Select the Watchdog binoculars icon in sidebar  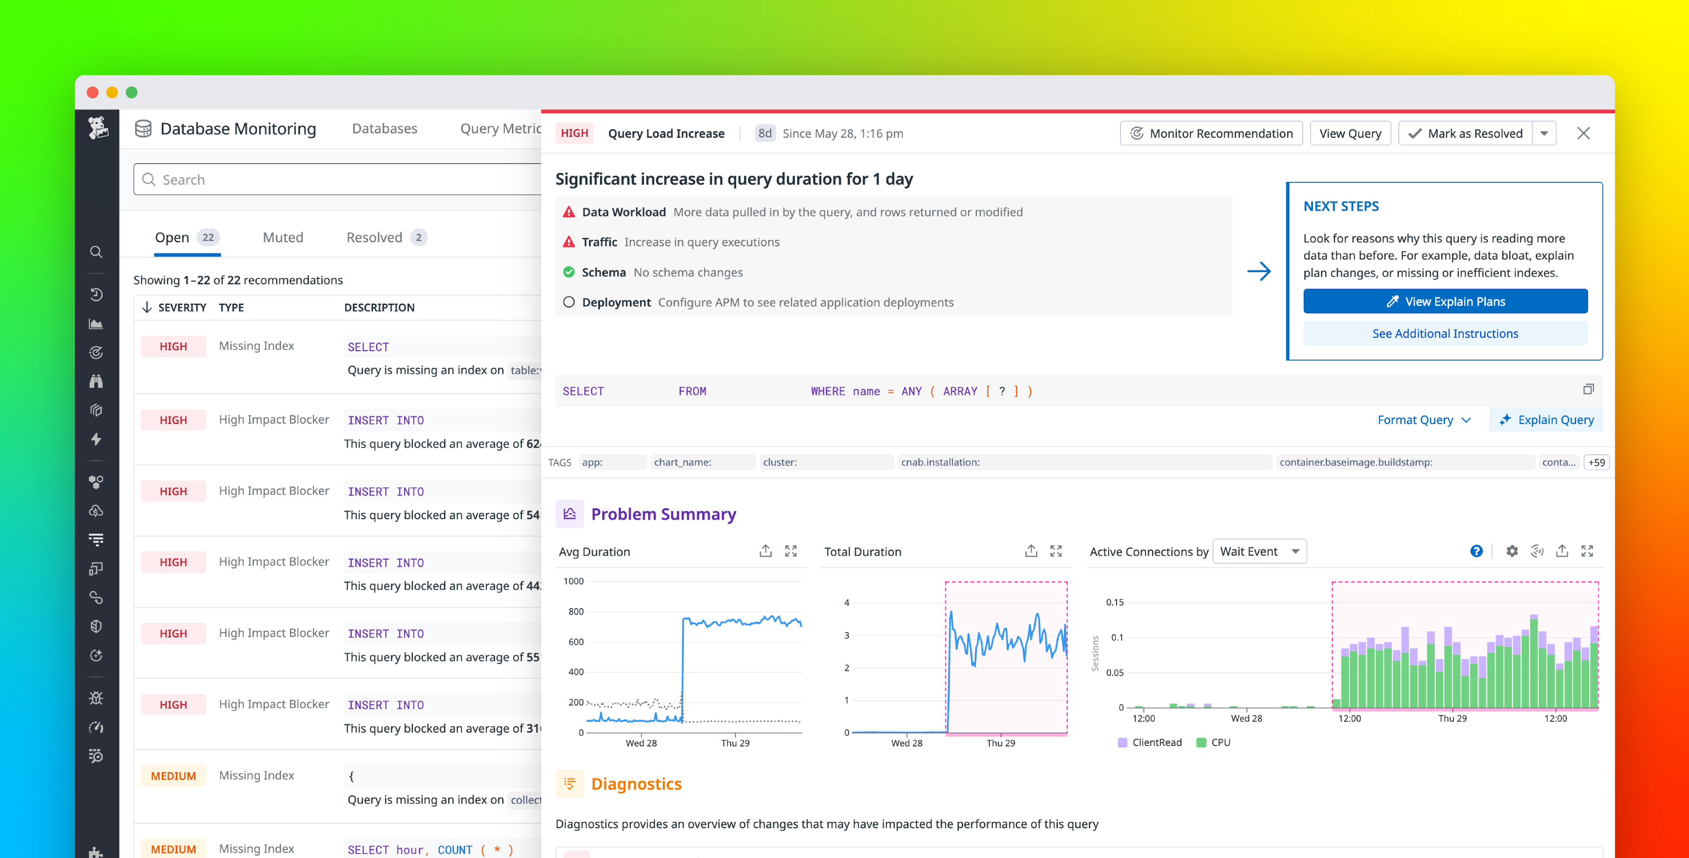pyautogui.click(x=96, y=381)
